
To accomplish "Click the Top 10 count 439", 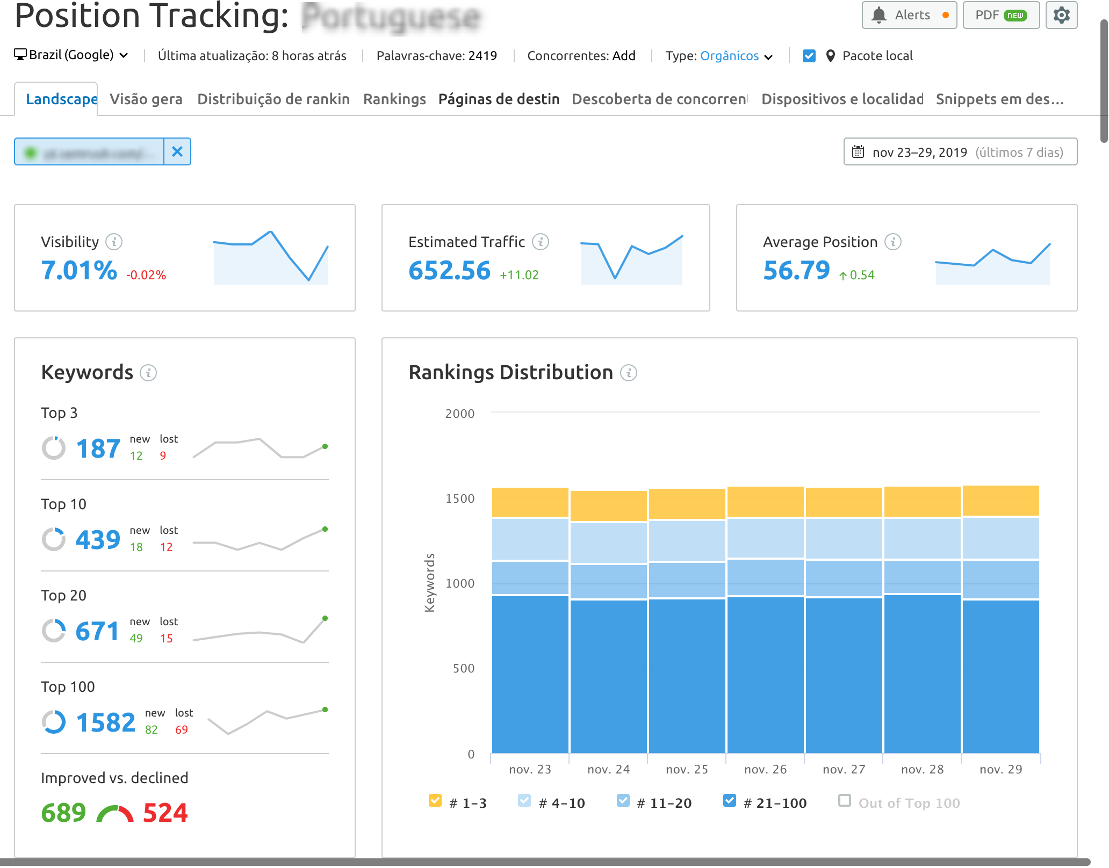I will coord(98,540).
